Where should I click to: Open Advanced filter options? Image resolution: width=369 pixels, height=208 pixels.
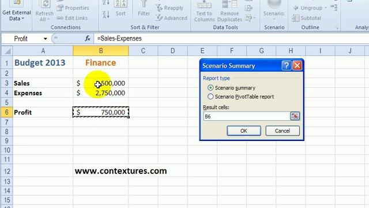coord(172,18)
